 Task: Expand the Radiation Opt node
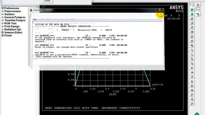3,29
